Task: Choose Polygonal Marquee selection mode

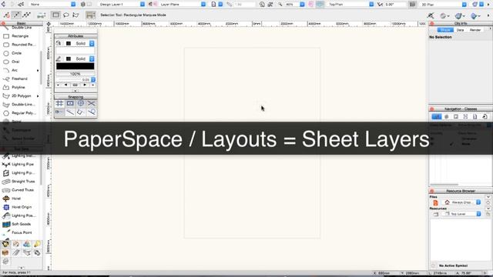Action: click(x=75, y=15)
